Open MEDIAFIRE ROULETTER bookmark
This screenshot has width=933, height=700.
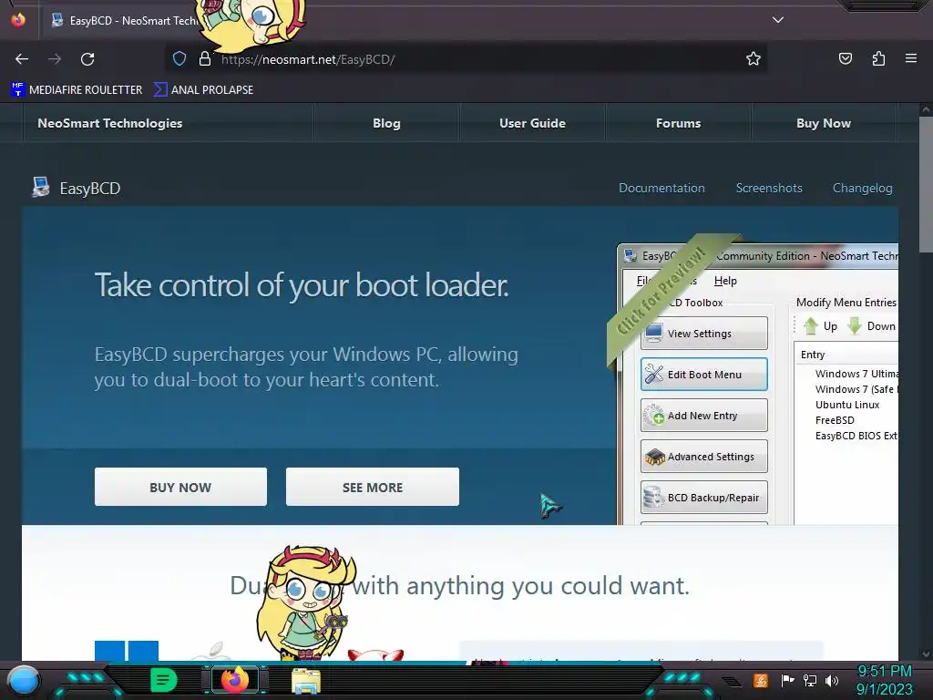77,90
